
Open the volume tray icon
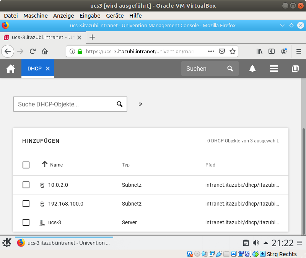pos(256,243)
